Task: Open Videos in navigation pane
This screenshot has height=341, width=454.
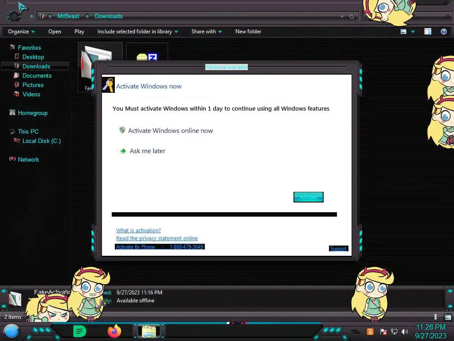Action: pyautogui.click(x=31, y=94)
